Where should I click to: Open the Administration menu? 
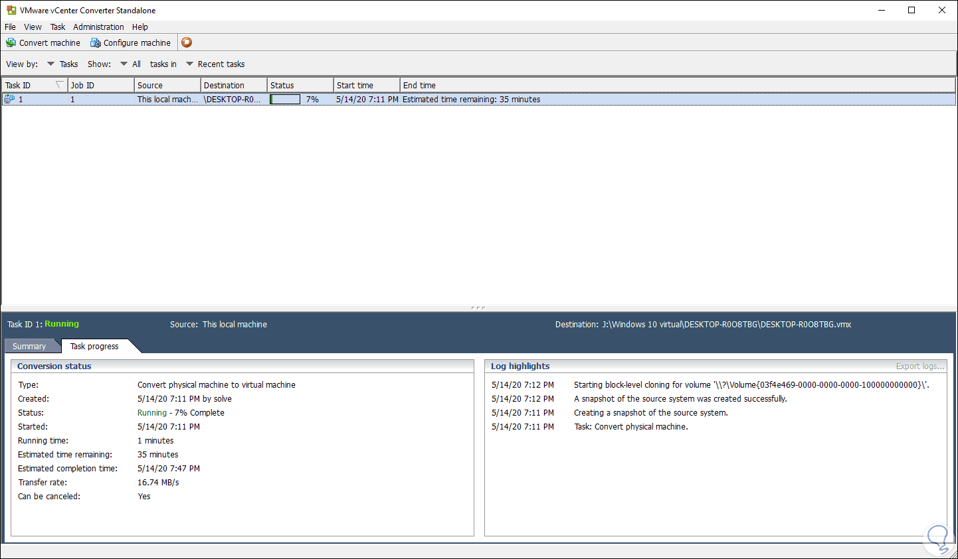click(98, 27)
